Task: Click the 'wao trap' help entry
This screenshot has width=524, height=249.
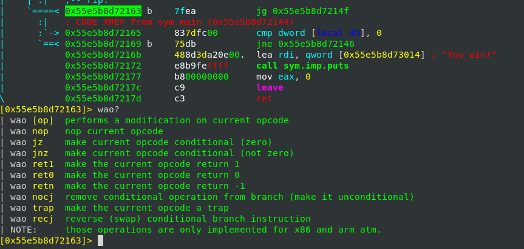Action: (x=30, y=208)
